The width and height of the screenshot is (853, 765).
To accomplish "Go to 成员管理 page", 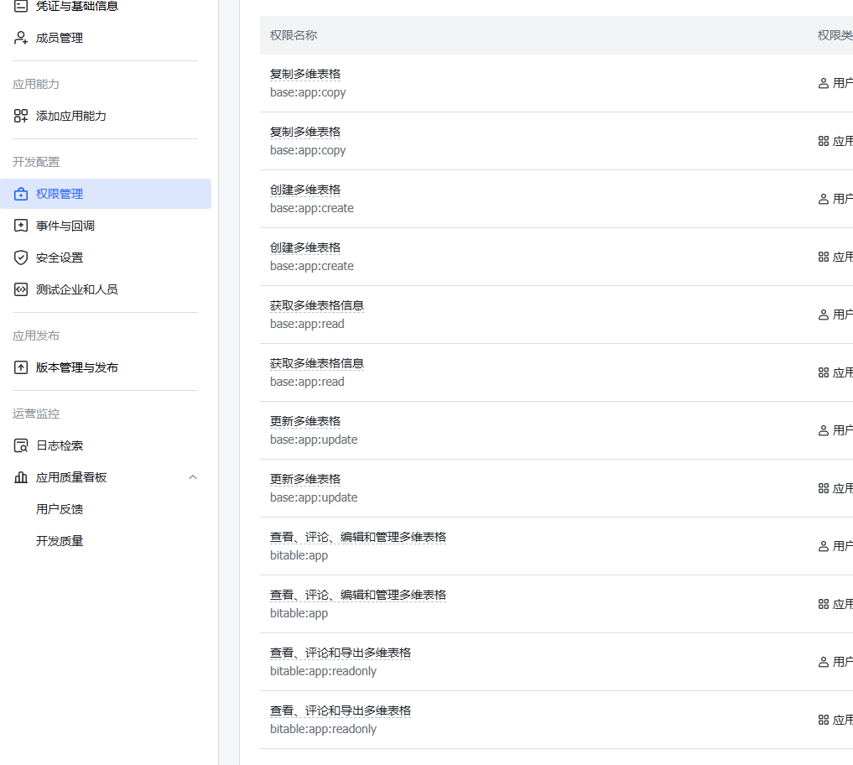I will pos(60,38).
